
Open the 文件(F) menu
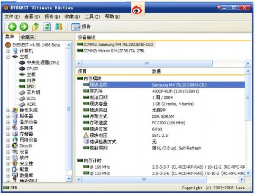(12, 16)
